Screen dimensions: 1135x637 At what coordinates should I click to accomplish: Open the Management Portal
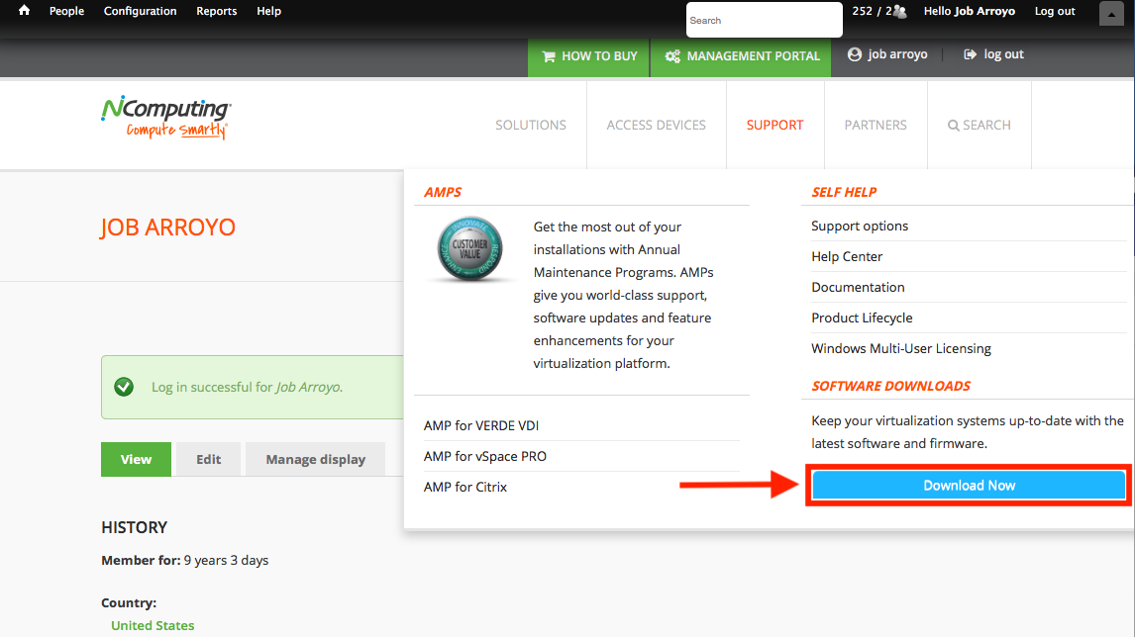(x=741, y=56)
